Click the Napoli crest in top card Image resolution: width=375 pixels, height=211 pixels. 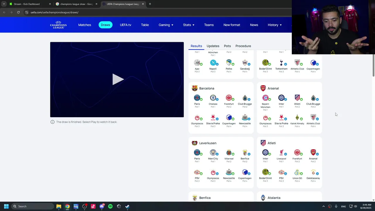pyautogui.click(x=213, y=63)
